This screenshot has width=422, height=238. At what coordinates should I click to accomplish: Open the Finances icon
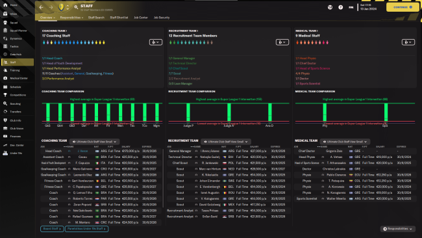pyautogui.click(x=5, y=136)
